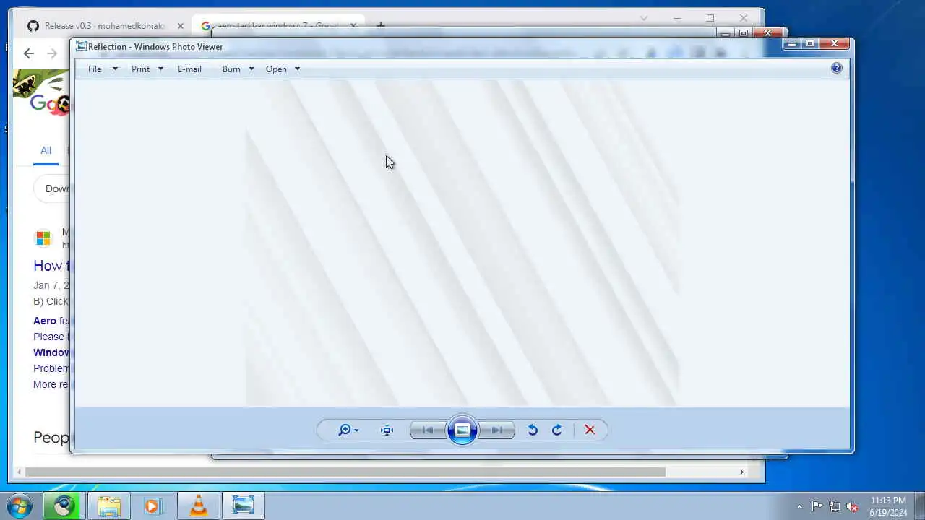Expand the Print dropdown arrow
The width and height of the screenshot is (925, 520).
160,69
